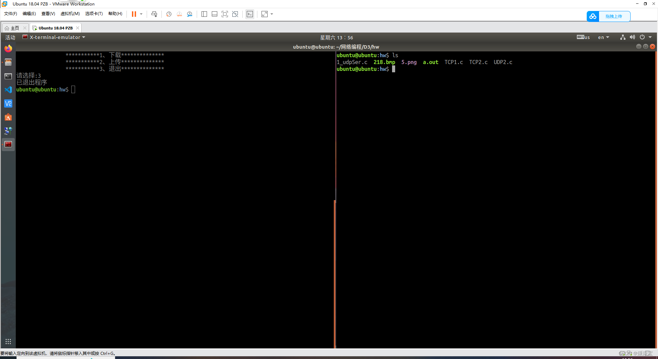Open Ubuntu Software from the dock
This screenshot has height=359, width=658.
tap(8, 117)
